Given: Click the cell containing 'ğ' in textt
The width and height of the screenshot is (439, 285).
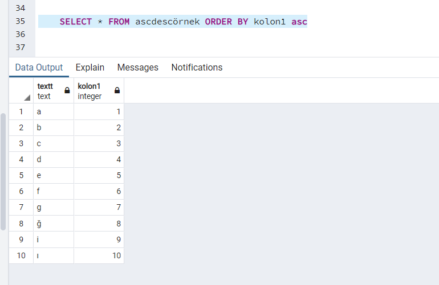Looking at the screenshot, I should tap(54, 224).
